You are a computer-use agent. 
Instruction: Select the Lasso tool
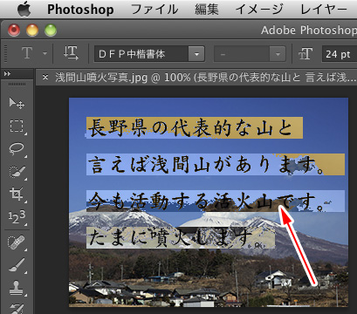(x=17, y=149)
